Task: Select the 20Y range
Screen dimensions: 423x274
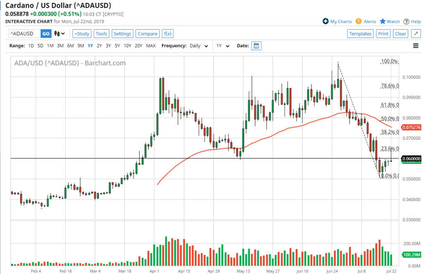Action: point(138,46)
